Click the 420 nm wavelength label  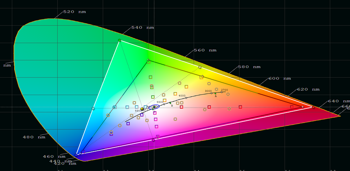[65, 164]
